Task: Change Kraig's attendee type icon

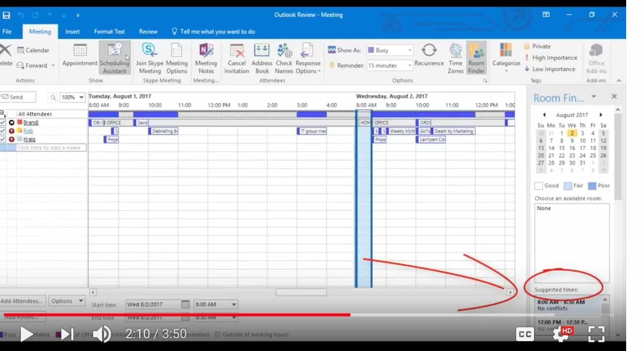Action: point(12,139)
